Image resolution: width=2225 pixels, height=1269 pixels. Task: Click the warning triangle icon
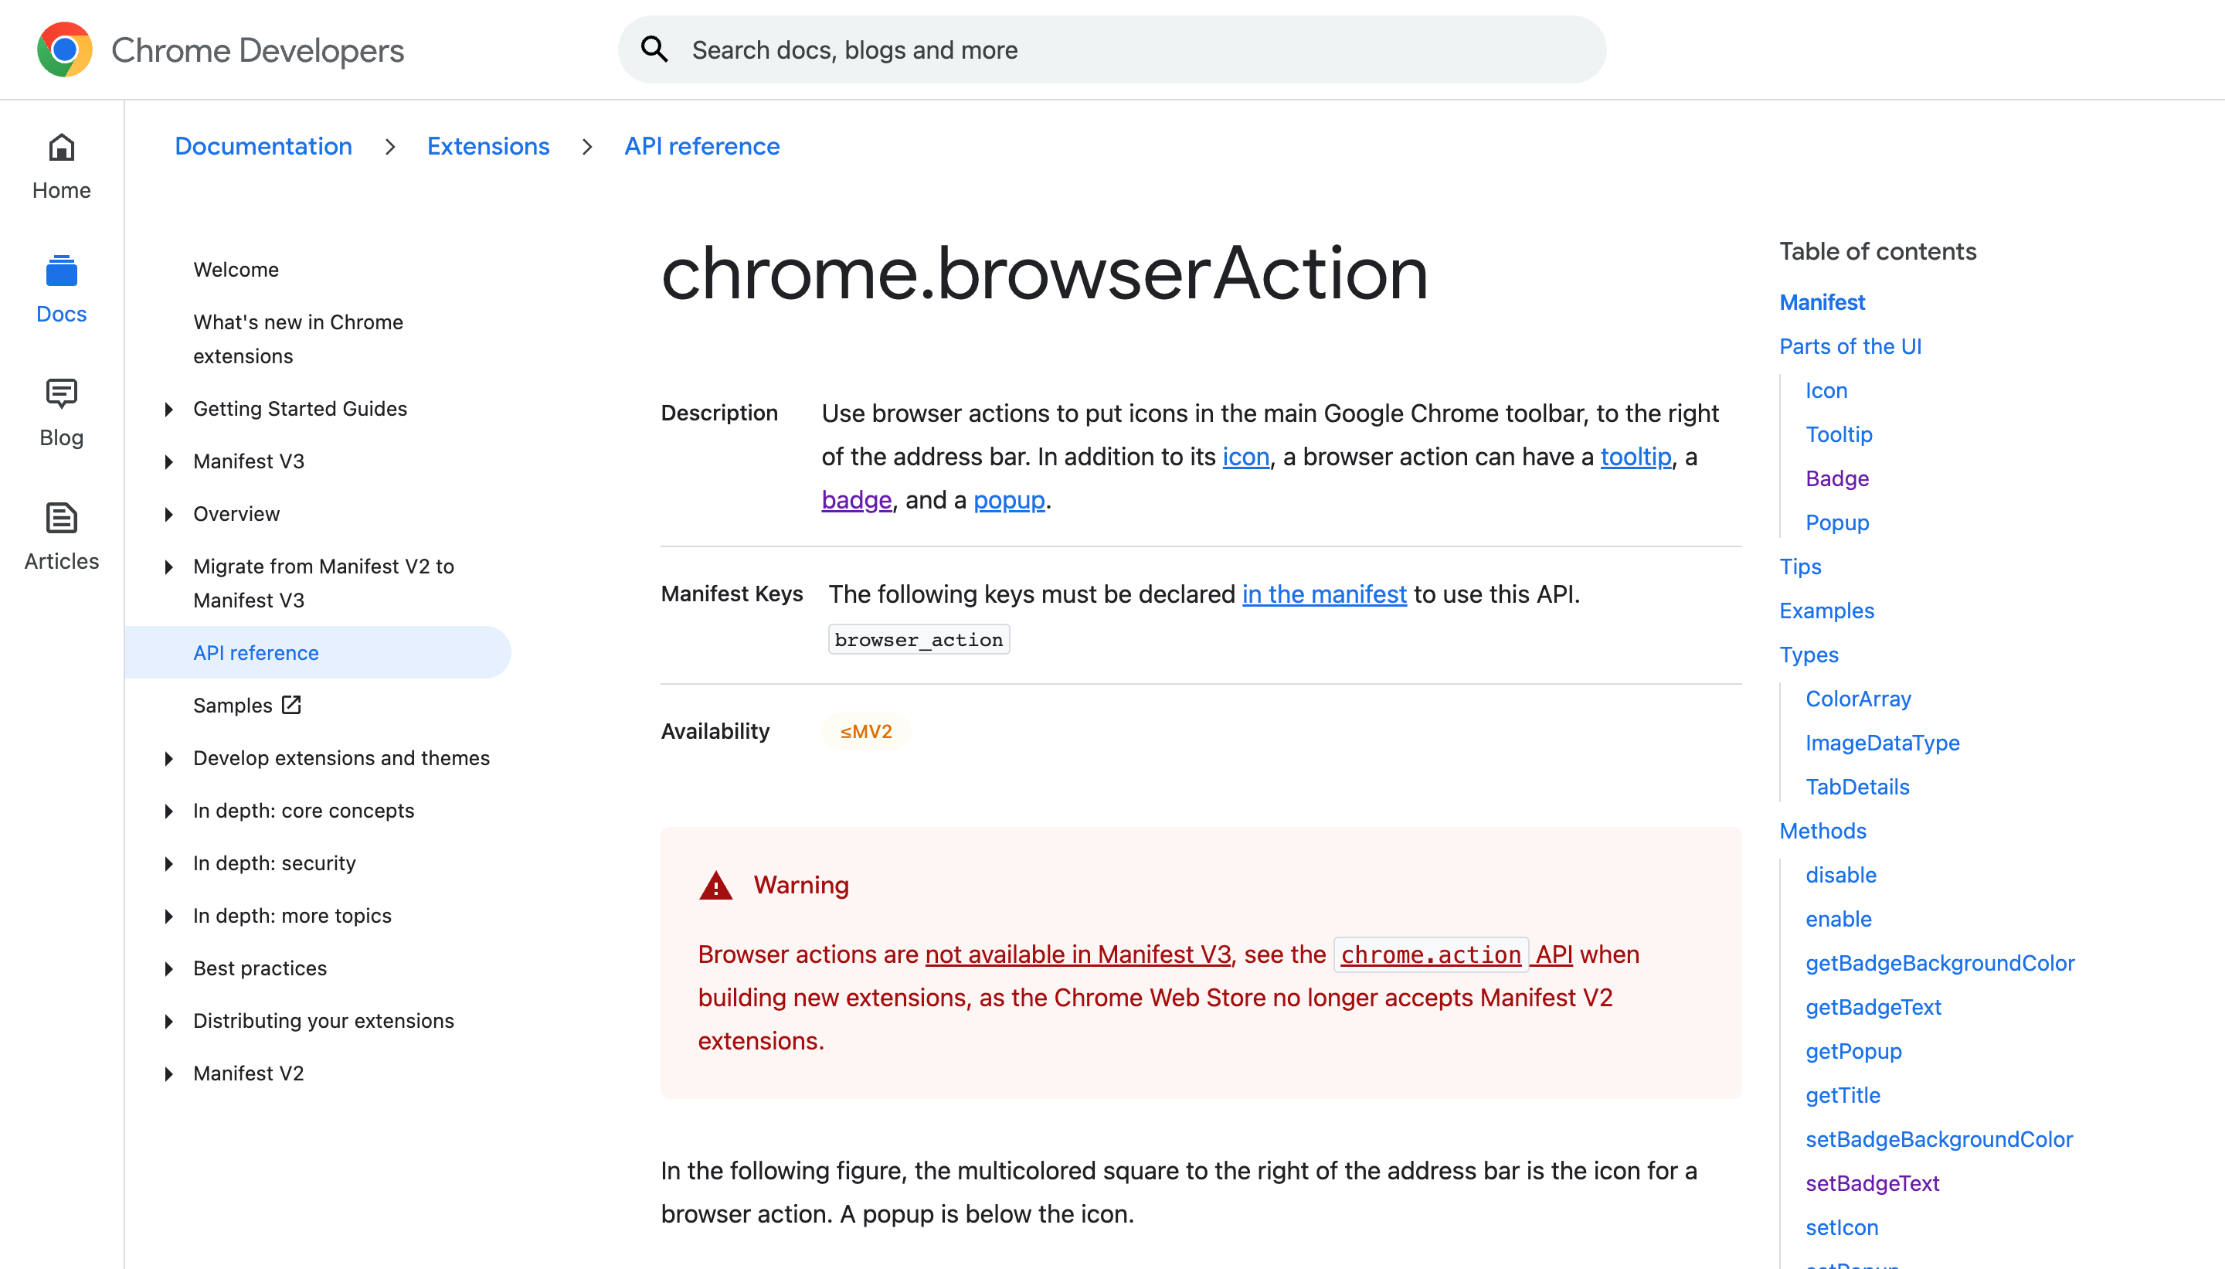pyautogui.click(x=715, y=886)
